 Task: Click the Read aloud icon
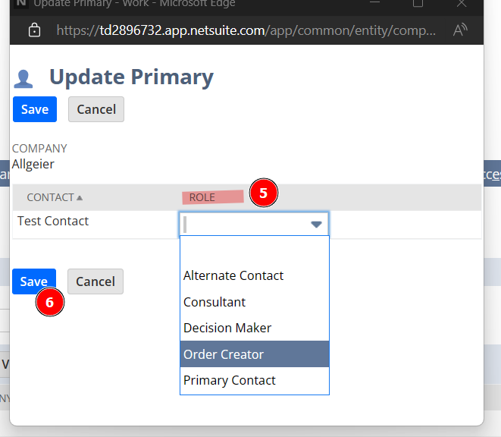click(459, 31)
